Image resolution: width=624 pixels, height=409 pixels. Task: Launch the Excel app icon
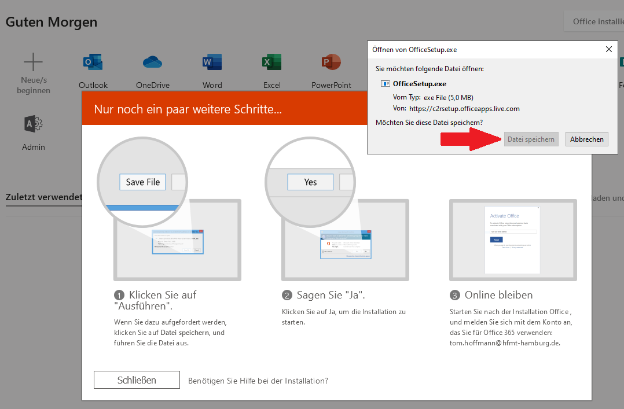(x=272, y=62)
